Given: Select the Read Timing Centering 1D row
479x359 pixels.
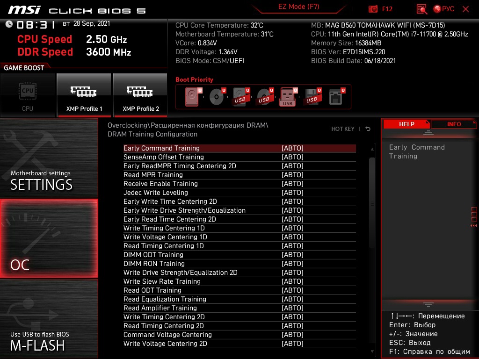Looking at the screenshot, I should pyautogui.click(x=239, y=246).
